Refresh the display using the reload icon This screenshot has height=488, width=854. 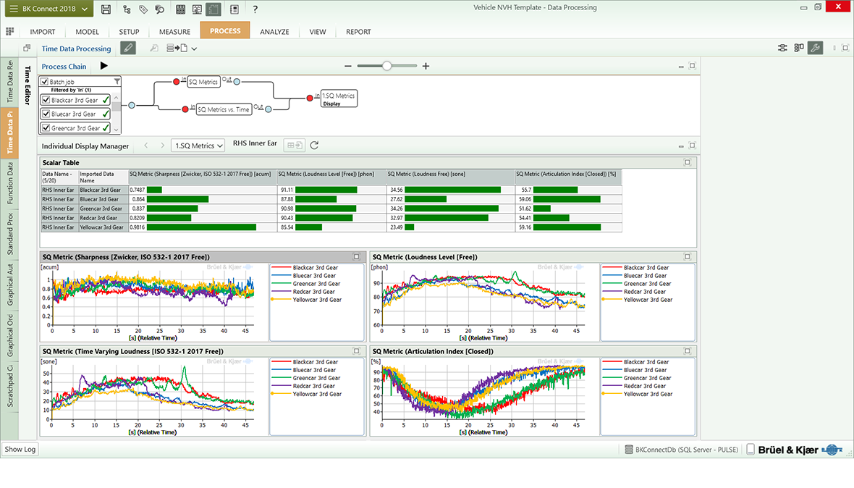click(314, 146)
